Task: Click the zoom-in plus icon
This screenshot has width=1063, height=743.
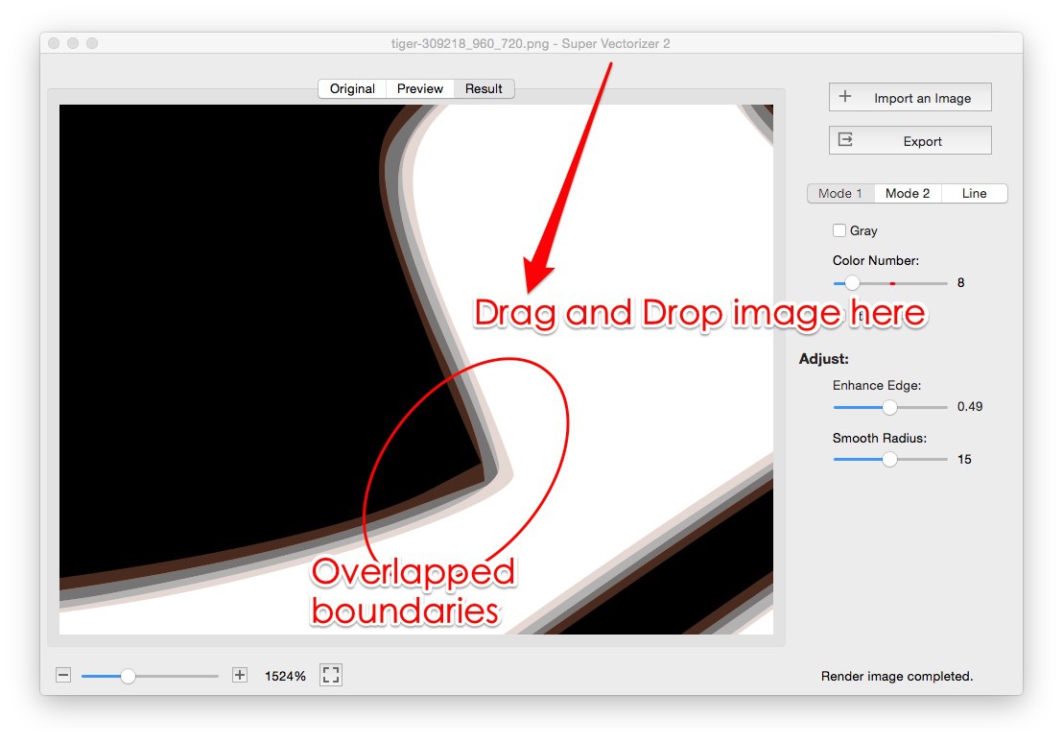Action: 238,675
